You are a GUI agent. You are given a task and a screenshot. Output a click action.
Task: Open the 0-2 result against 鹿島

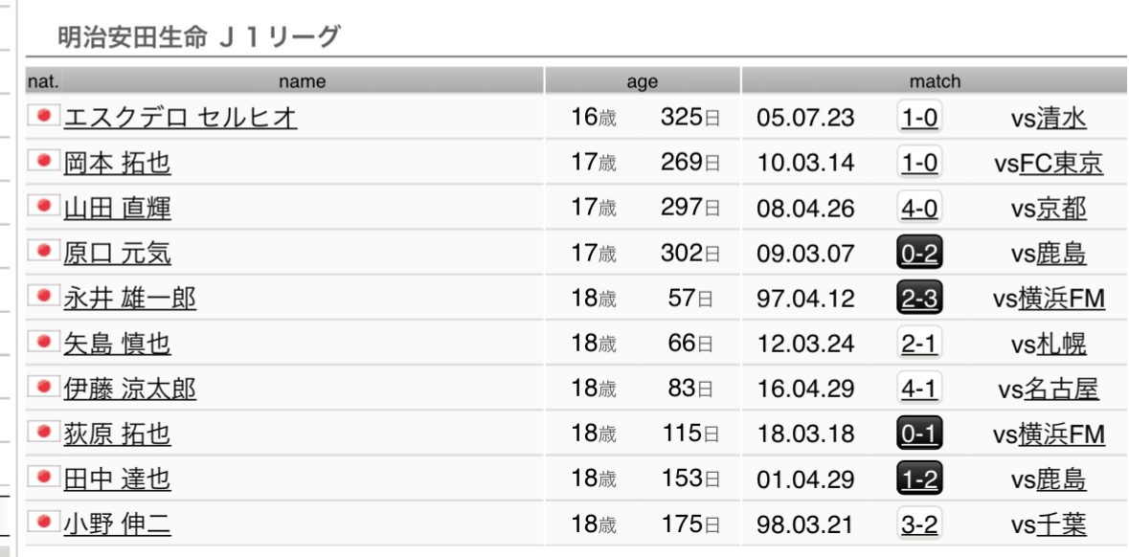919,254
